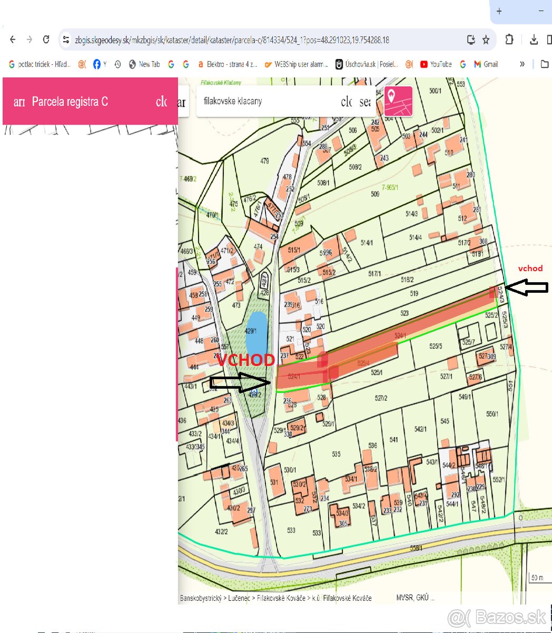Clear the filakovske klacany search text
The image size is (552, 633).
click(x=347, y=101)
